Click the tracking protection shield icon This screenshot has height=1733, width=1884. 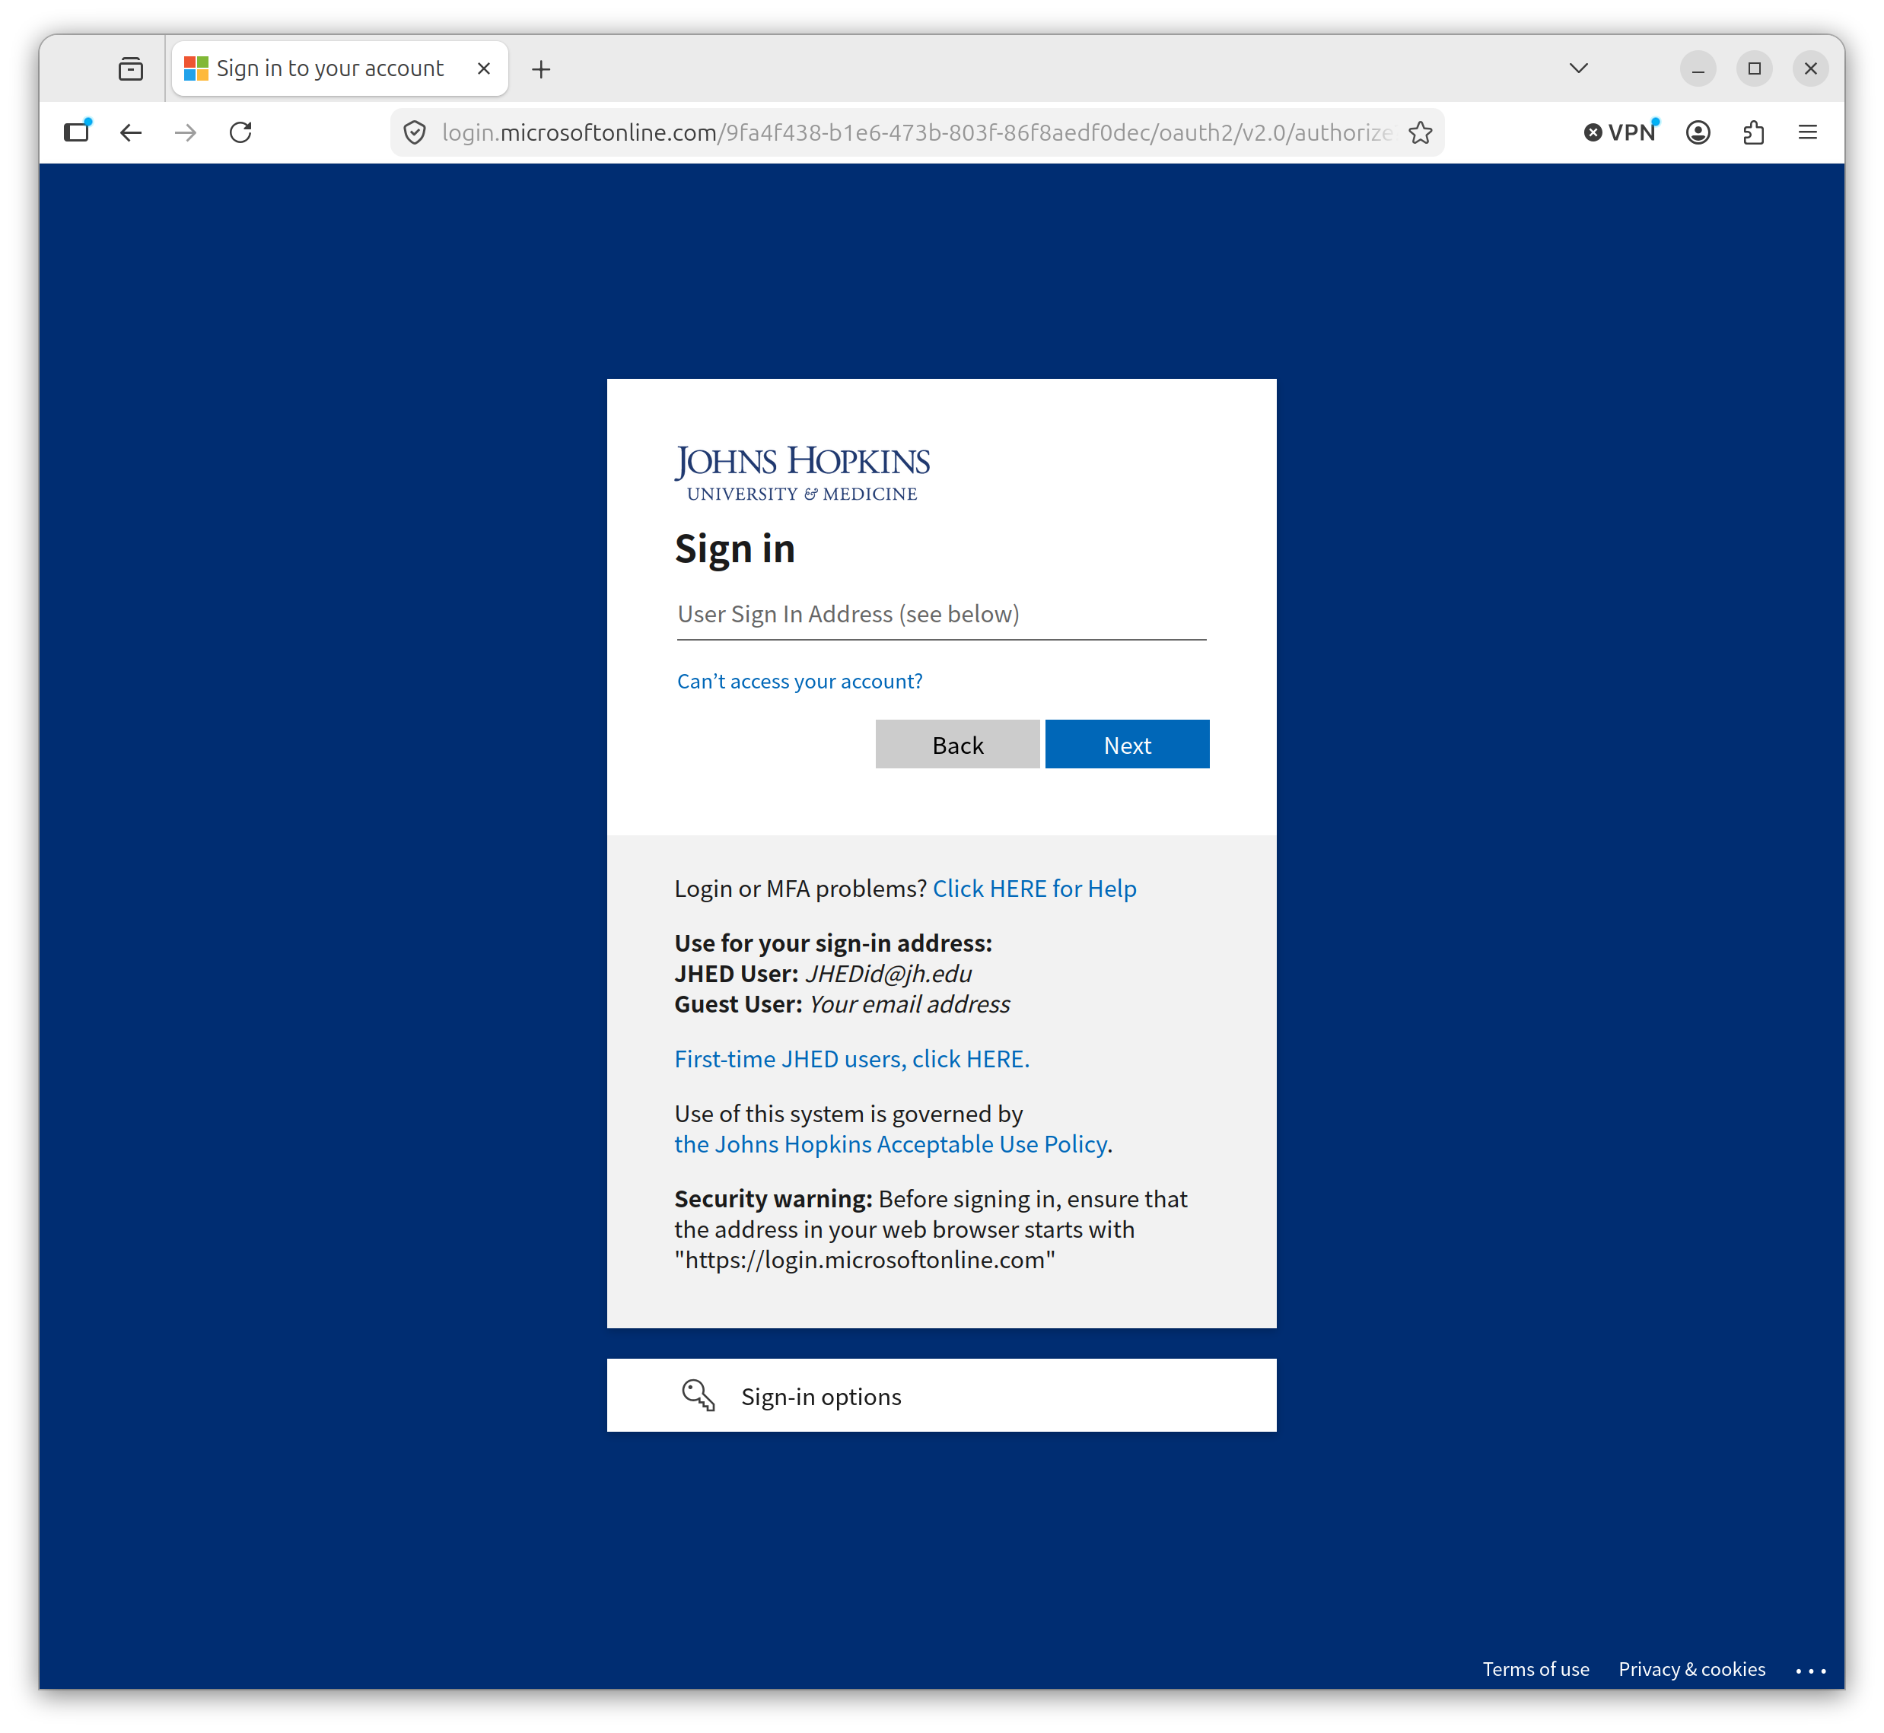(415, 132)
